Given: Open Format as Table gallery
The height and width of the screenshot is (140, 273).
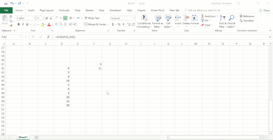Looking at the screenshot, I should [158, 22].
